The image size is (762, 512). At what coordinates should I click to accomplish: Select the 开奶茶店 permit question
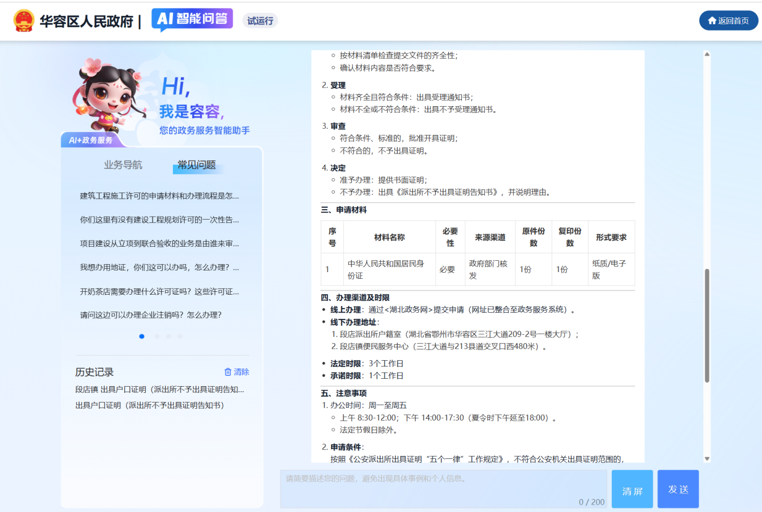coord(159,292)
